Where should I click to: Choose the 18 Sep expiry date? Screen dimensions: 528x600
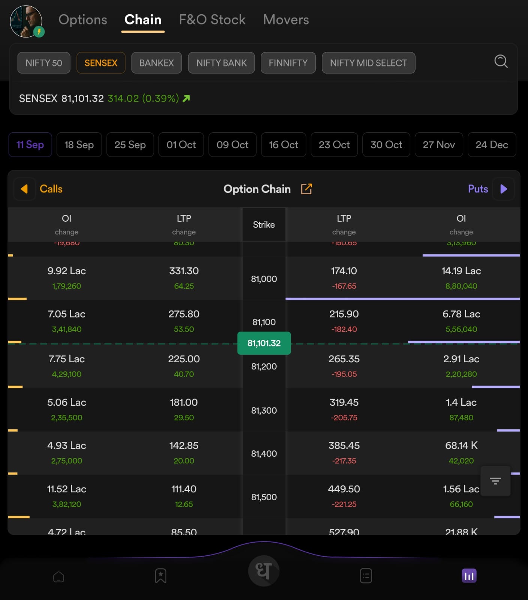pyautogui.click(x=79, y=145)
